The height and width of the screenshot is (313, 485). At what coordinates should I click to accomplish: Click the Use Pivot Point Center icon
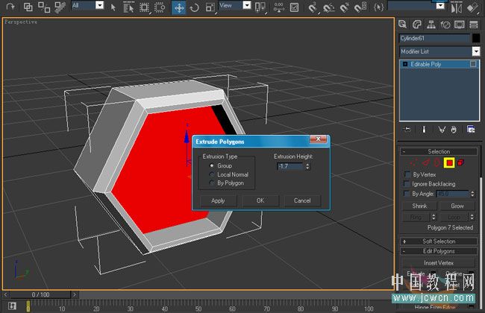[260, 7]
